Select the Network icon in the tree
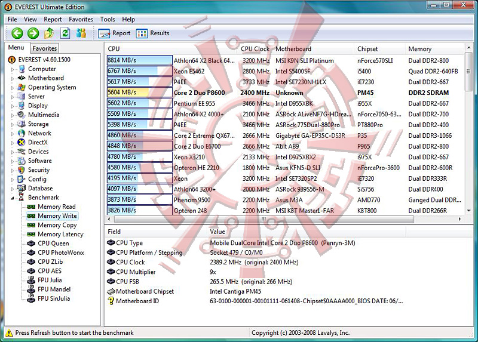This screenshot has height=342, width=478. point(22,133)
